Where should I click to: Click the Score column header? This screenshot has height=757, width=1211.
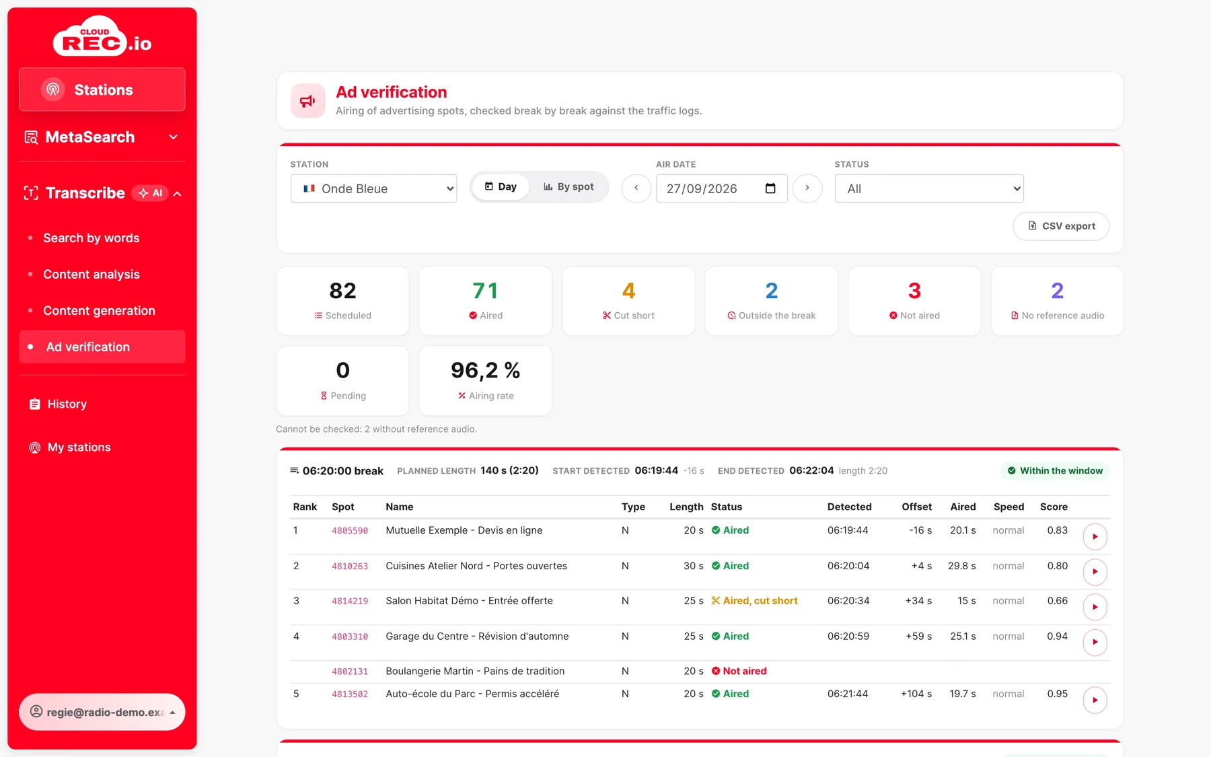pos(1054,507)
